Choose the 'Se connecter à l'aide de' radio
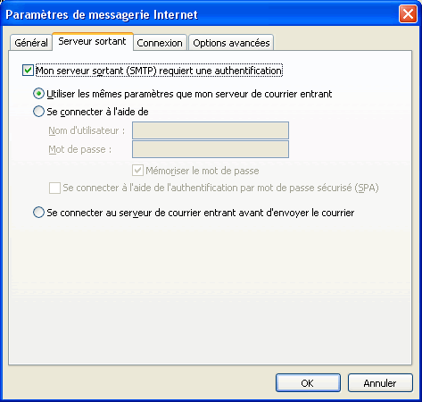422x402 pixels. click(x=38, y=112)
